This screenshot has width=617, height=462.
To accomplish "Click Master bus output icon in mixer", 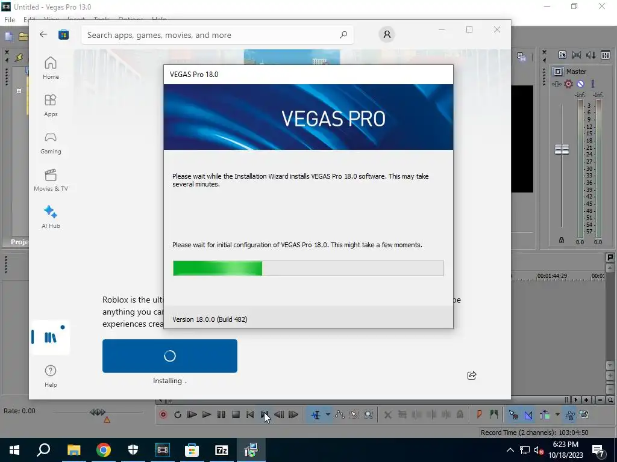I will (558, 72).
